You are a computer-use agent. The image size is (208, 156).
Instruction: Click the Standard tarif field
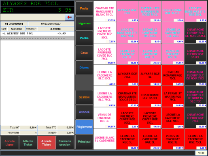[16, 29]
